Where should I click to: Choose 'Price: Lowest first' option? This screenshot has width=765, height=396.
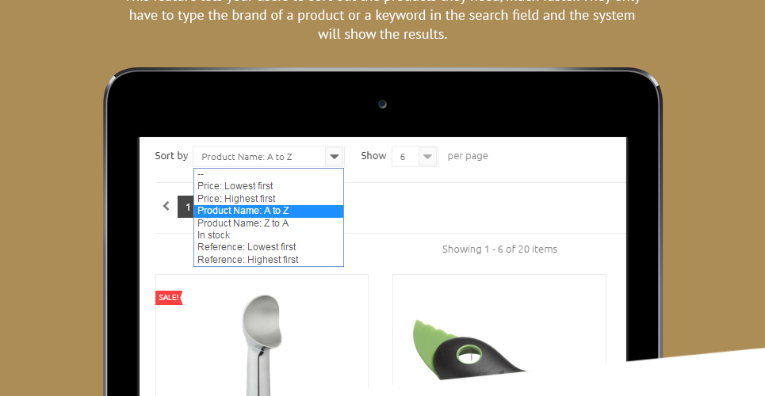point(268,186)
